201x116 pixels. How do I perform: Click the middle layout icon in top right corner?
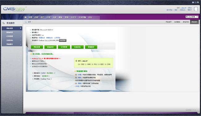click(x=195, y=2)
